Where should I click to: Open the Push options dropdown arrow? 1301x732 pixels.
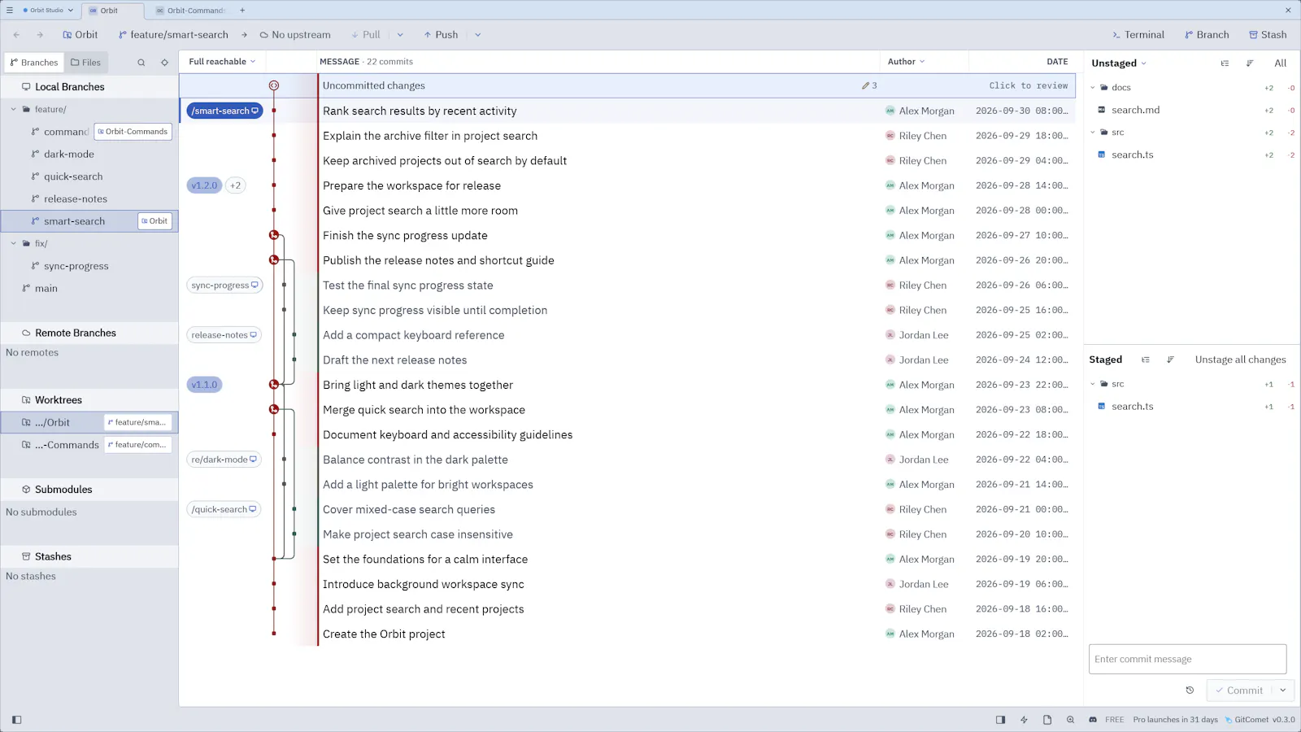click(478, 35)
